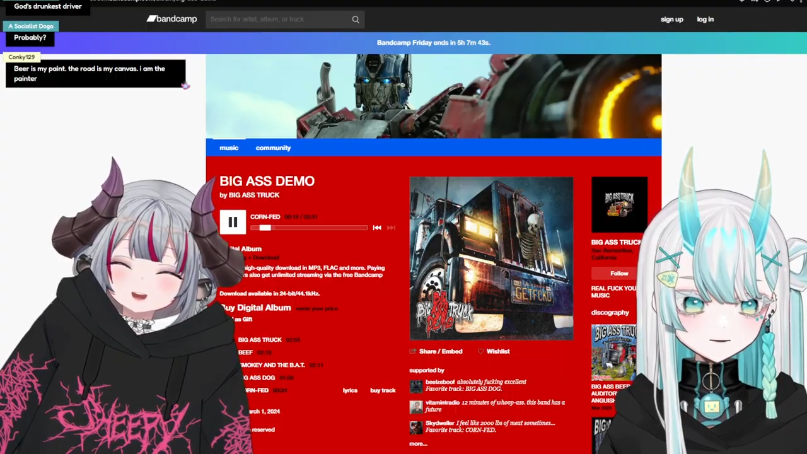Screen dimensions: 807x454
Task: Click the A Socialist Dogo chat username
Action: click(x=31, y=26)
